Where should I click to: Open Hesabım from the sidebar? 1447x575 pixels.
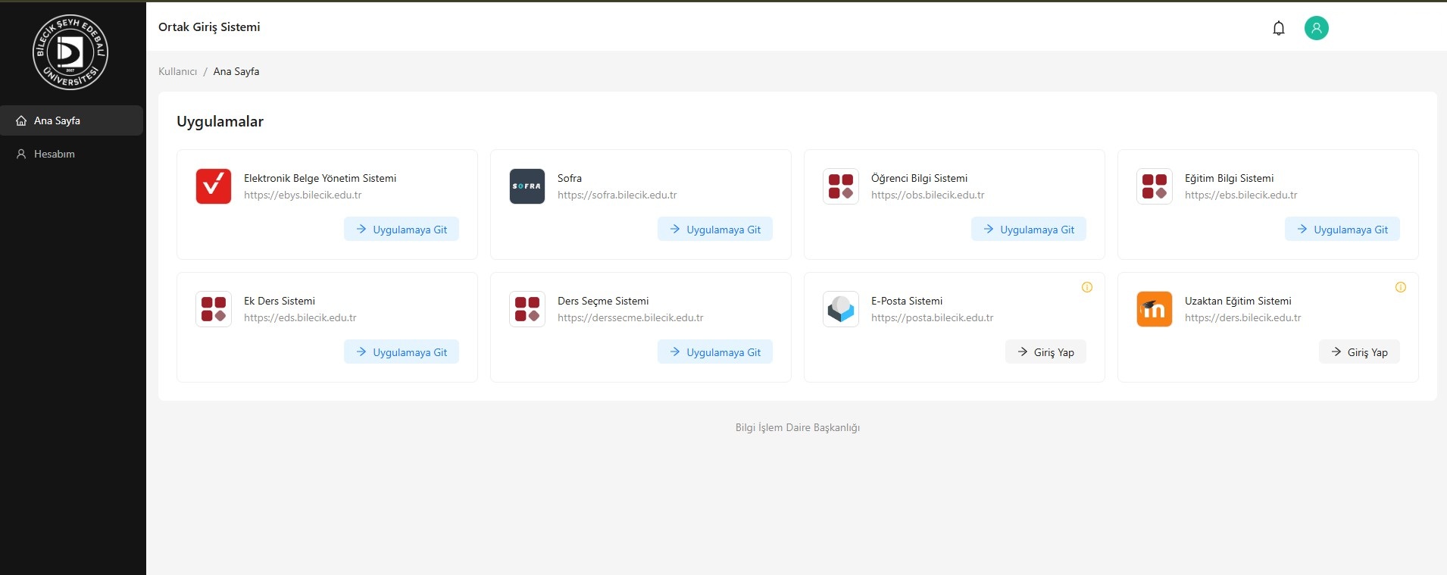tap(54, 154)
